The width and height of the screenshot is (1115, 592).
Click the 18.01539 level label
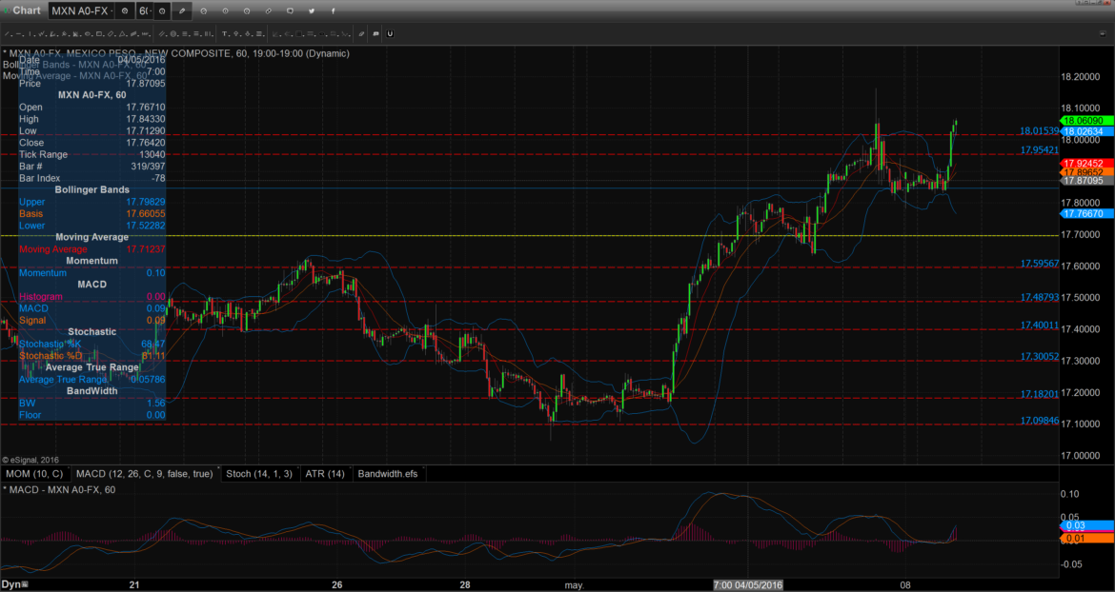(x=1040, y=131)
